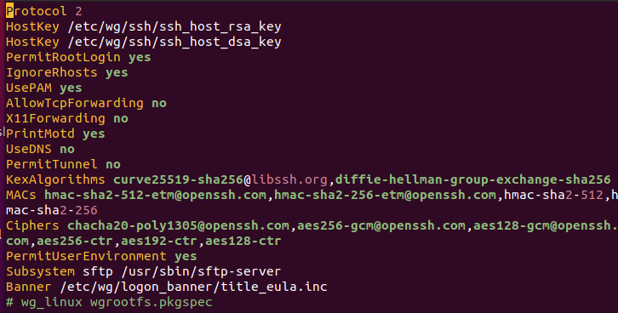The image size is (618, 313).
Task: Click curve25519-sha256 in KexAlgorithms line
Action: pyautogui.click(x=178, y=179)
